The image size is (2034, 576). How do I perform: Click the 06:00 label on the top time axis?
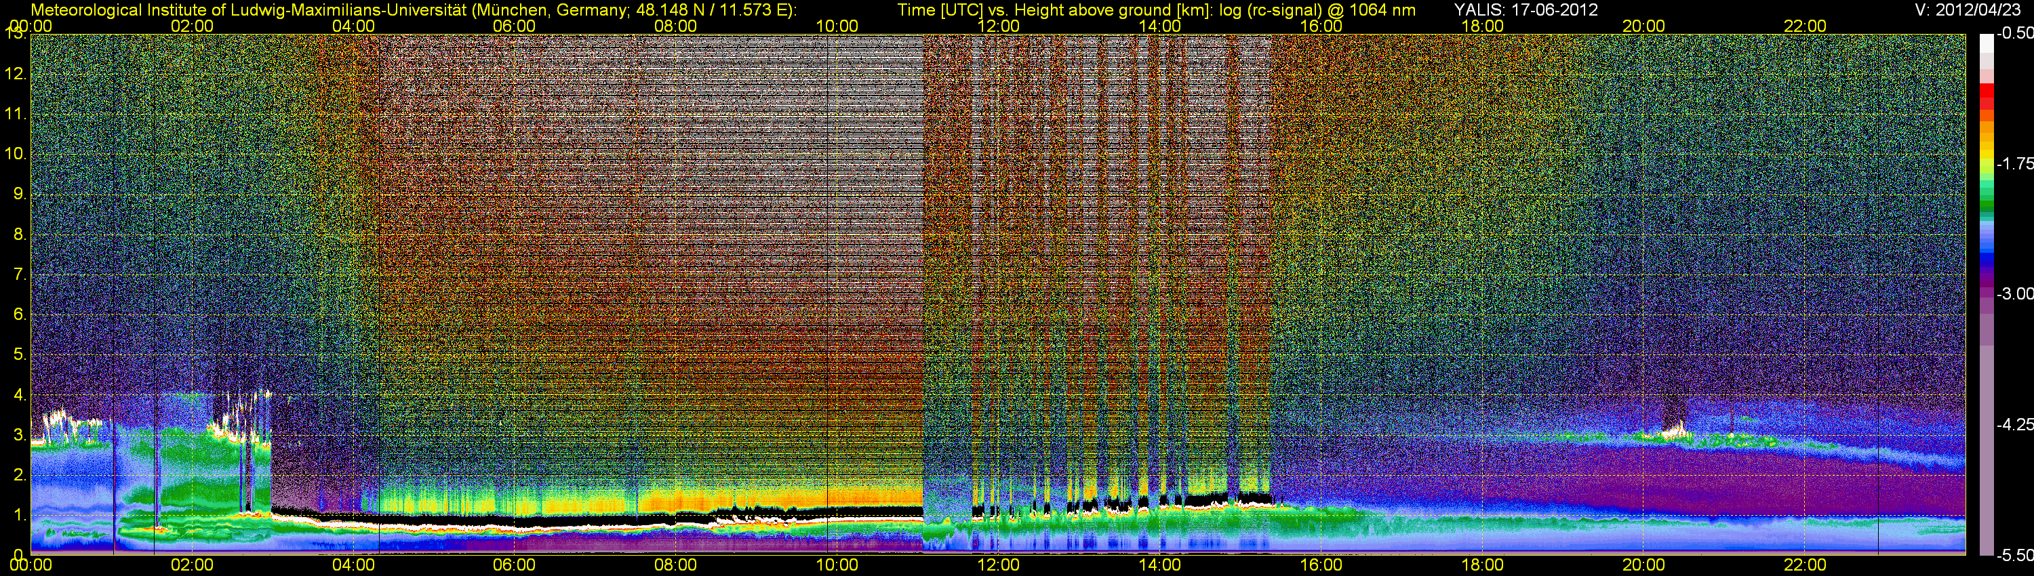[x=514, y=26]
